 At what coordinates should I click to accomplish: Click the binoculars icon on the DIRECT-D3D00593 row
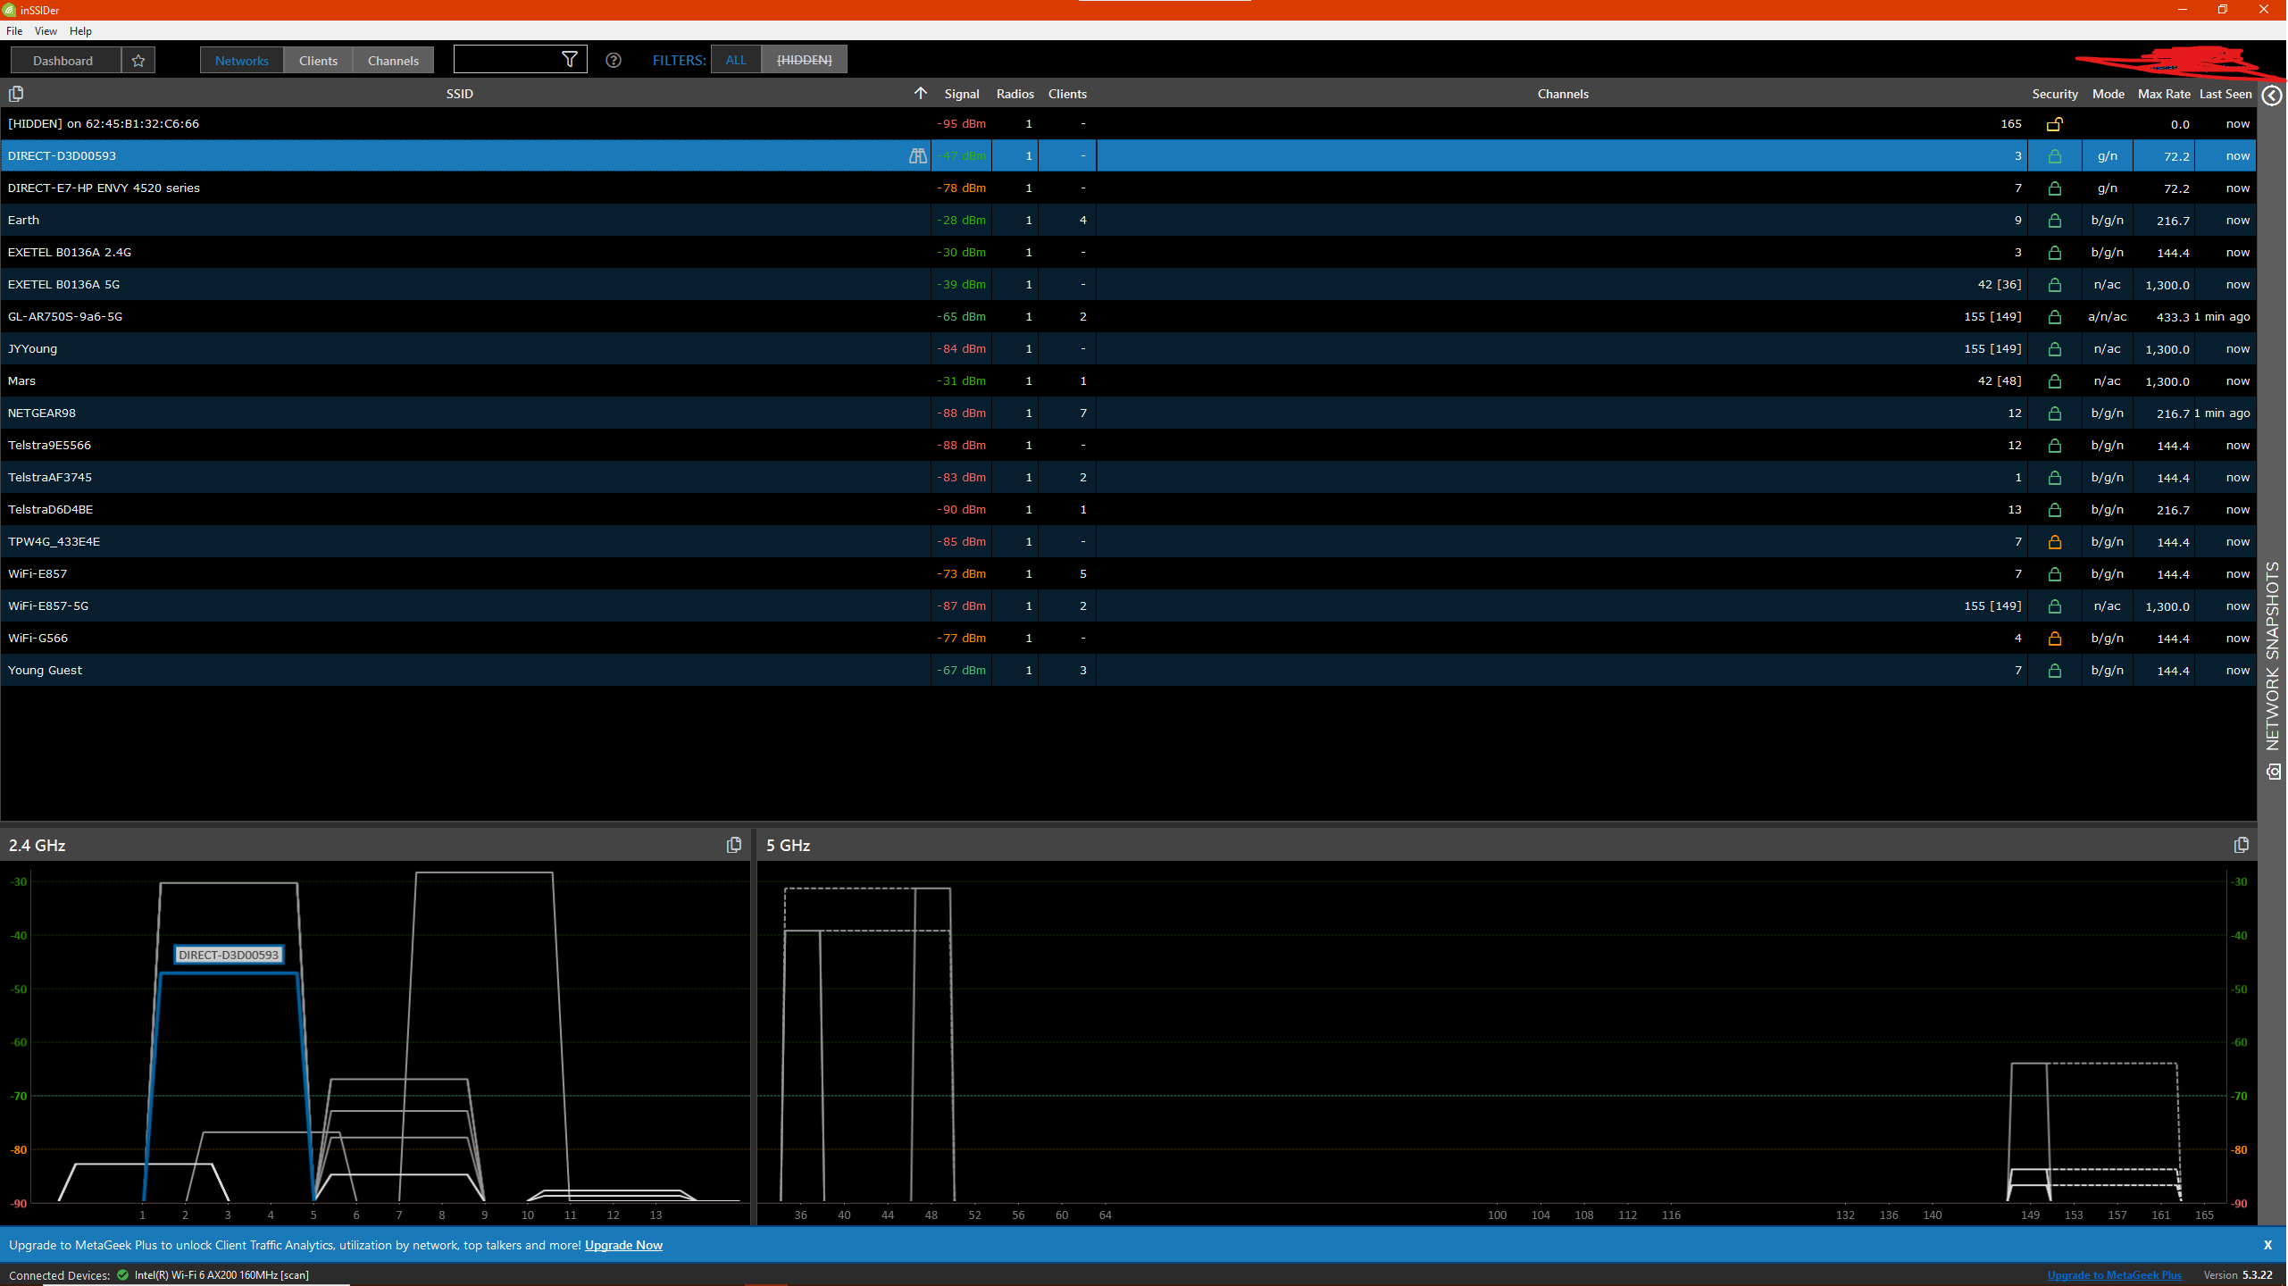[917, 156]
